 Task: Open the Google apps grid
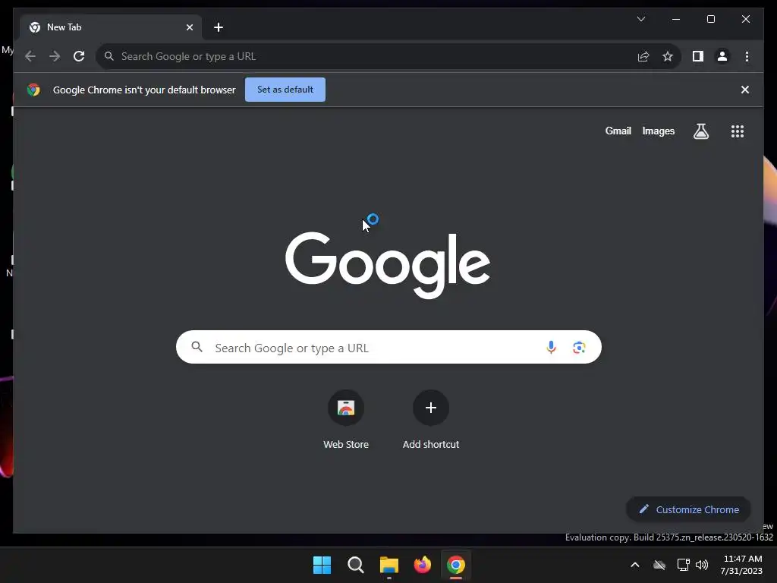(x=738, y=131)
